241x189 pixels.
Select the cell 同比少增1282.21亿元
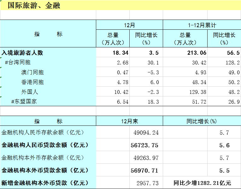coord(202,183)
